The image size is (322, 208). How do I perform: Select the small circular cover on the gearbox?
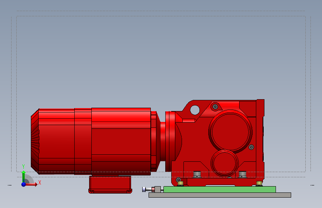(225, 163)
